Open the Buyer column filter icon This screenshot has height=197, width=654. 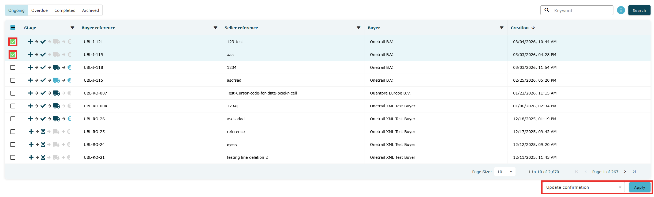click(x=502, y=28)
